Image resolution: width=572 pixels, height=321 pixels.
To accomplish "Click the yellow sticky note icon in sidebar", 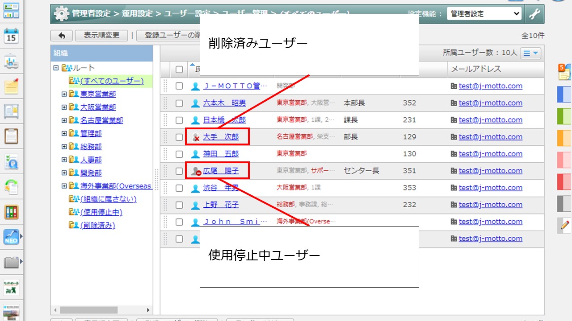I will click(x=11, y=86).
